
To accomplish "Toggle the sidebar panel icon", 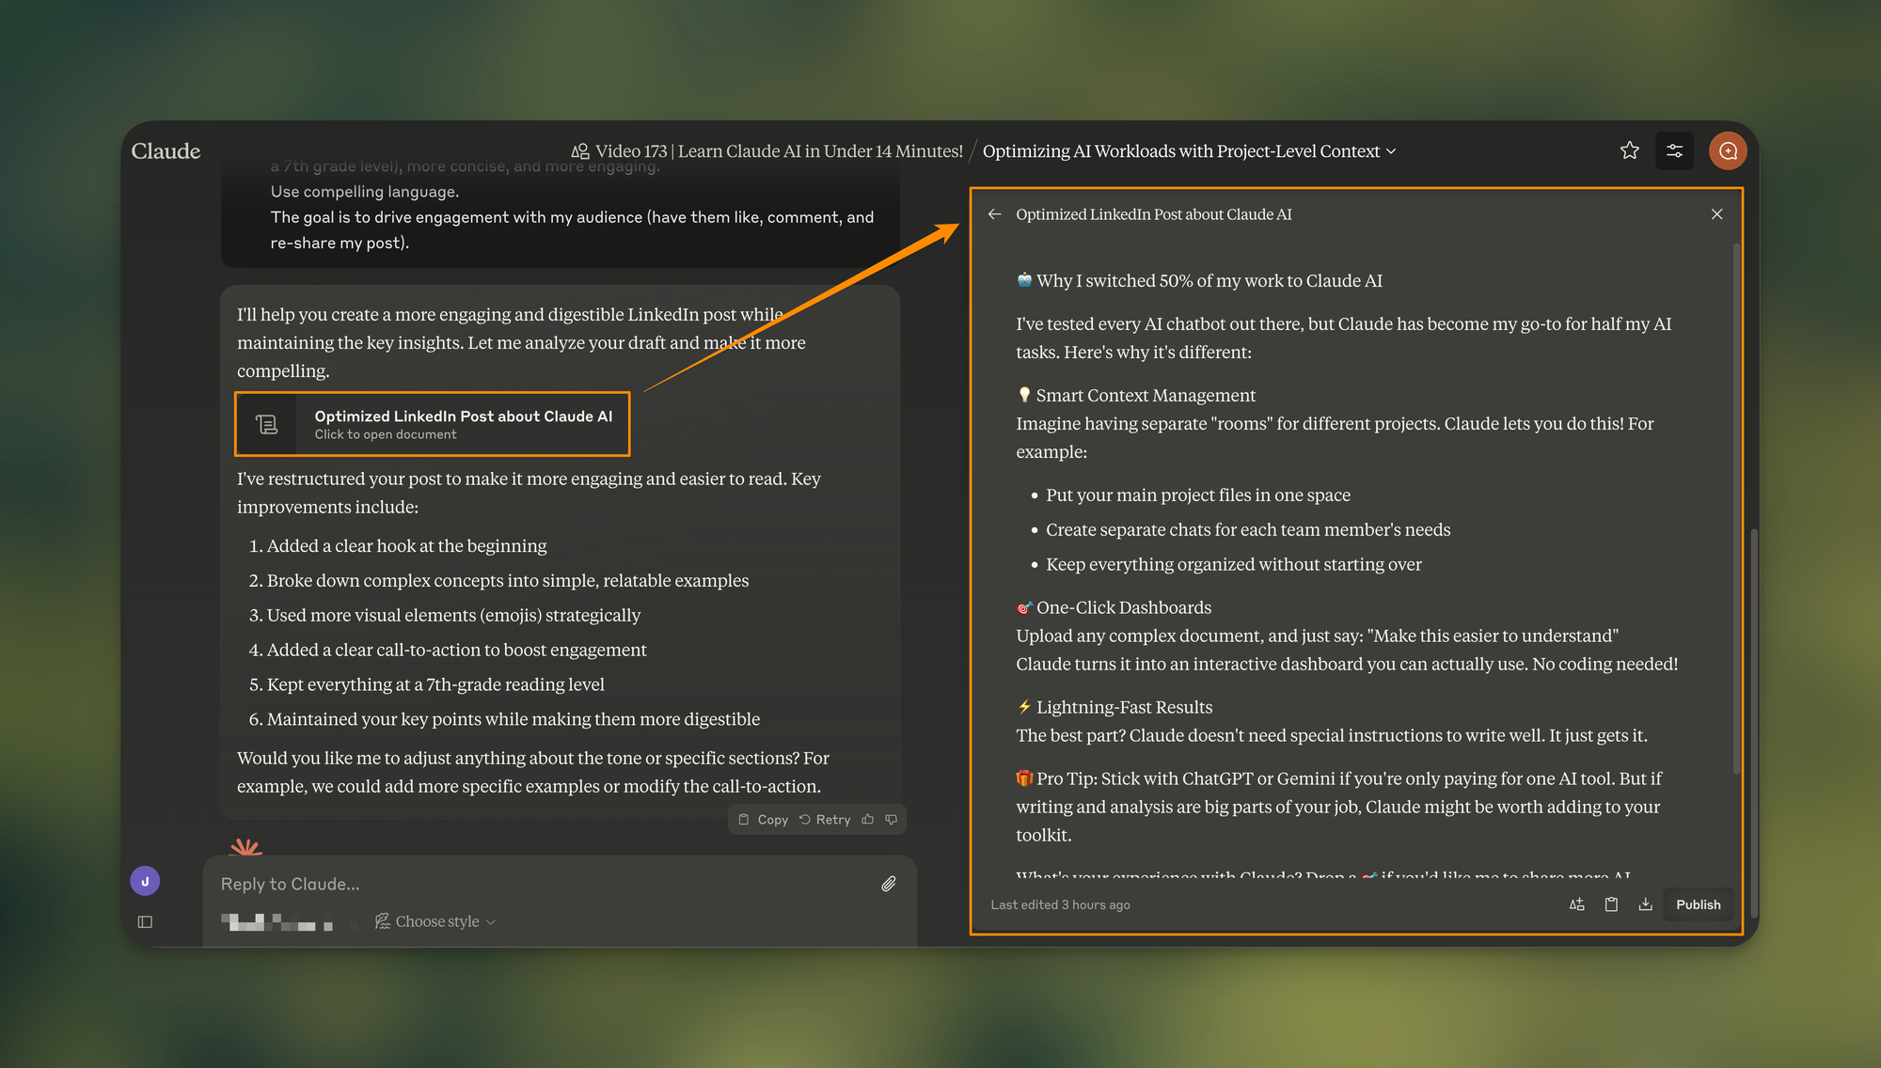I will (x=145, y=921).
